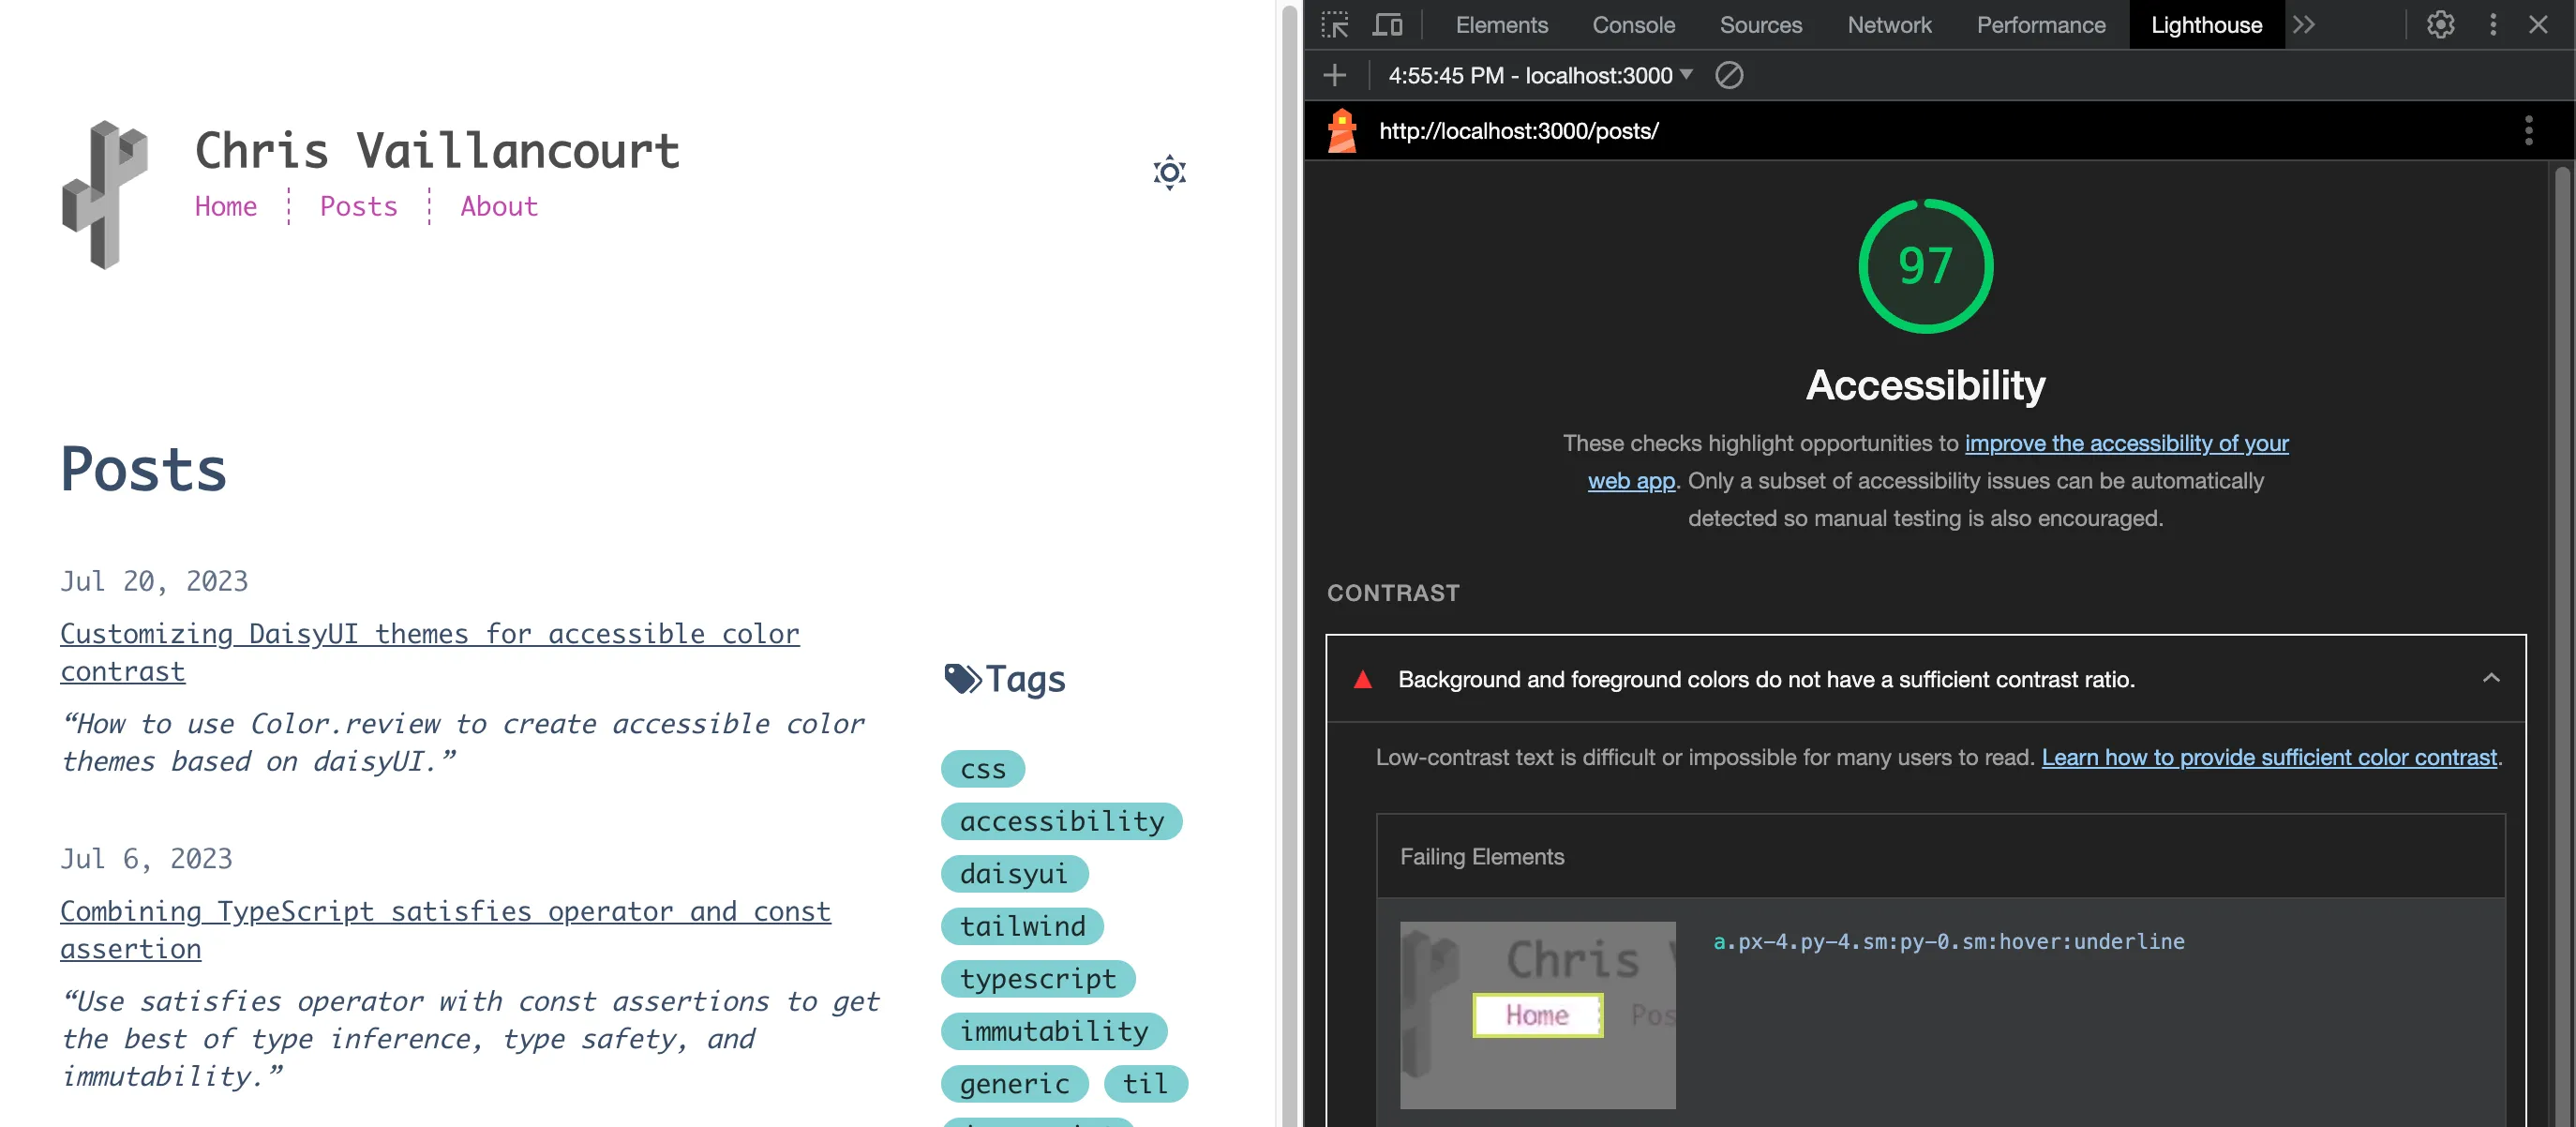Show more DevTools tabs chevrons
Viewport: 2576px width, 1127px height.
click(2304, 25)
